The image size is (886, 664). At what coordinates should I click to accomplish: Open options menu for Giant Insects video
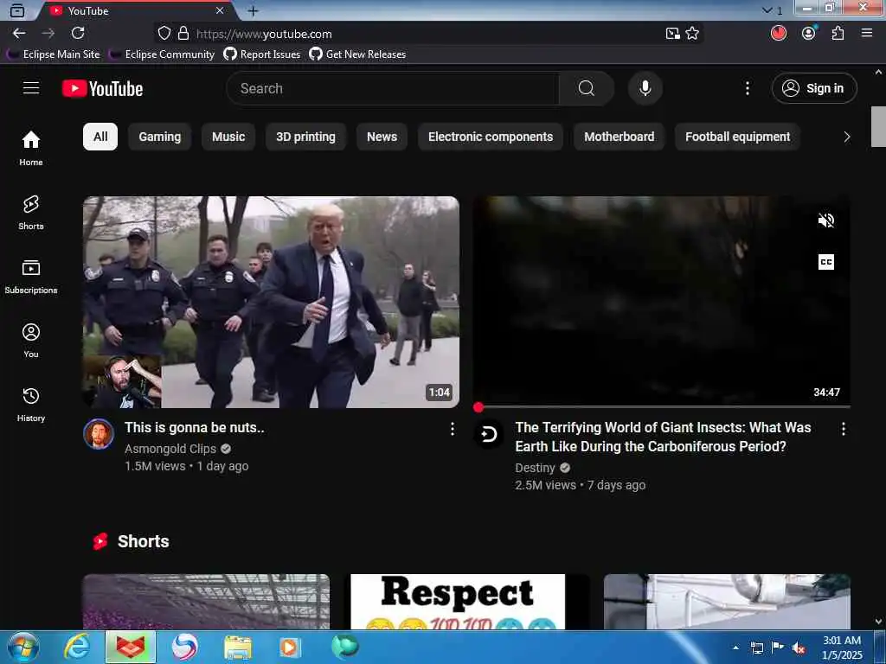843,429
